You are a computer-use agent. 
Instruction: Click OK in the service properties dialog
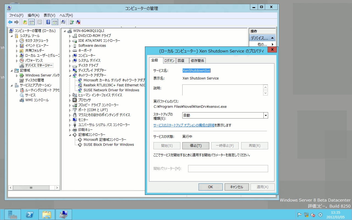click(x=211, y=187)
